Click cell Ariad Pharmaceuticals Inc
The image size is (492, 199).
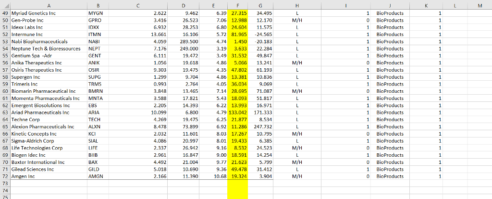tap(49, 112)
